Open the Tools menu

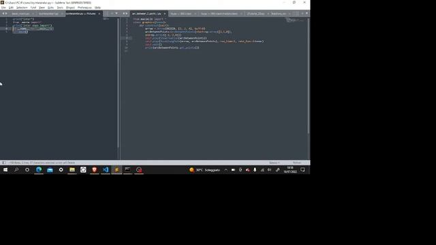[x=60, y=7]
